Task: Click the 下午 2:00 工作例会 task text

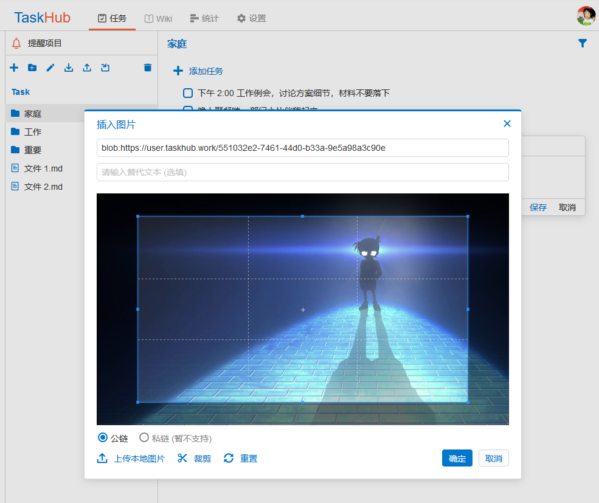Action: tap(294, 93)
